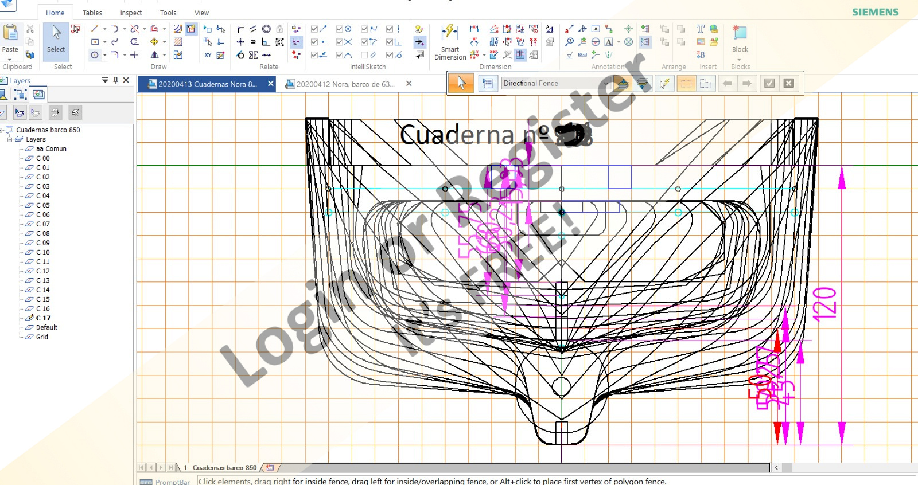Collapse the Layers tree node
918x485 pixels.
[x=10, y=139]
